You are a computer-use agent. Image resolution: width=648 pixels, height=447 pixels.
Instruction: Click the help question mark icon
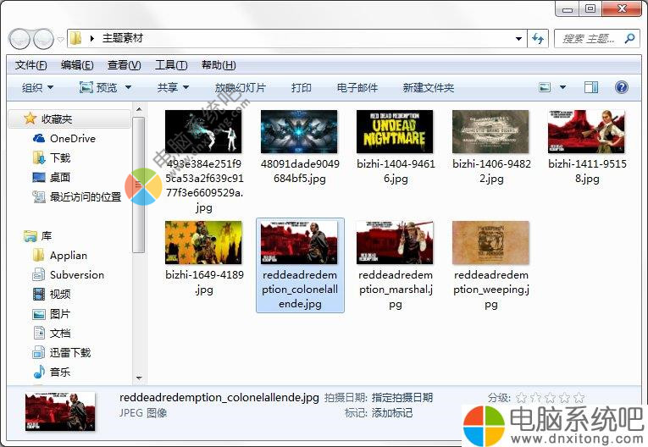pyautogui.click(x=621, y=87)
